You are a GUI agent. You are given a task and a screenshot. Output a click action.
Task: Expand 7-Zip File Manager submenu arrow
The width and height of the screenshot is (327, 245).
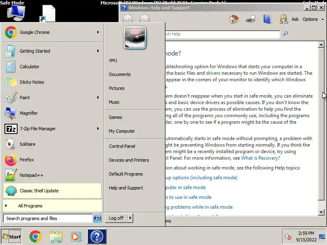click(98, 128)
